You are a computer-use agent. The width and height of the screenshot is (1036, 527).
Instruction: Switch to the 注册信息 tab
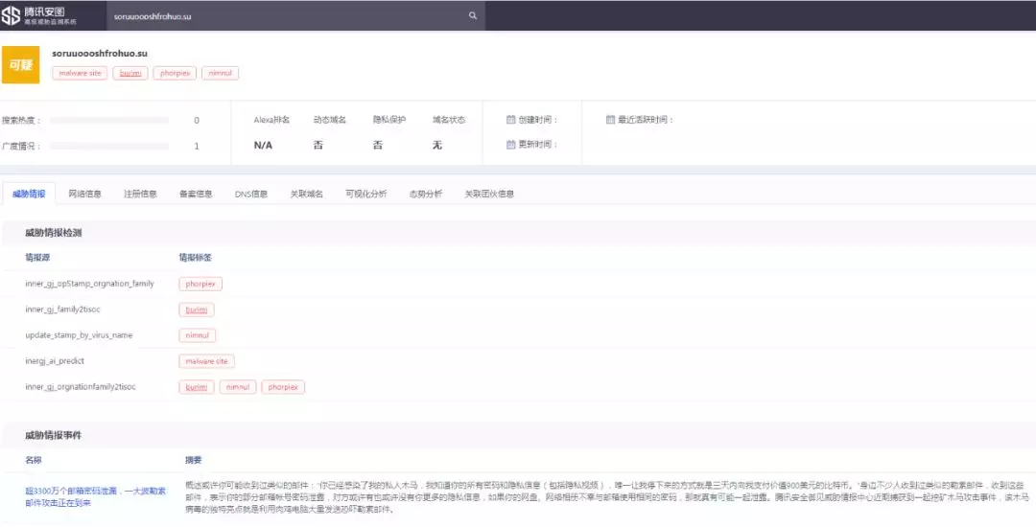pos(140,194)
